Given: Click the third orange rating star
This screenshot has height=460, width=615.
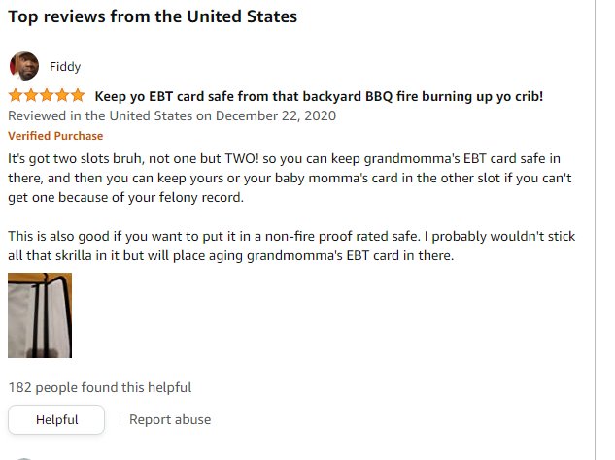Looking at the screenshot, I should click(47, 95).
